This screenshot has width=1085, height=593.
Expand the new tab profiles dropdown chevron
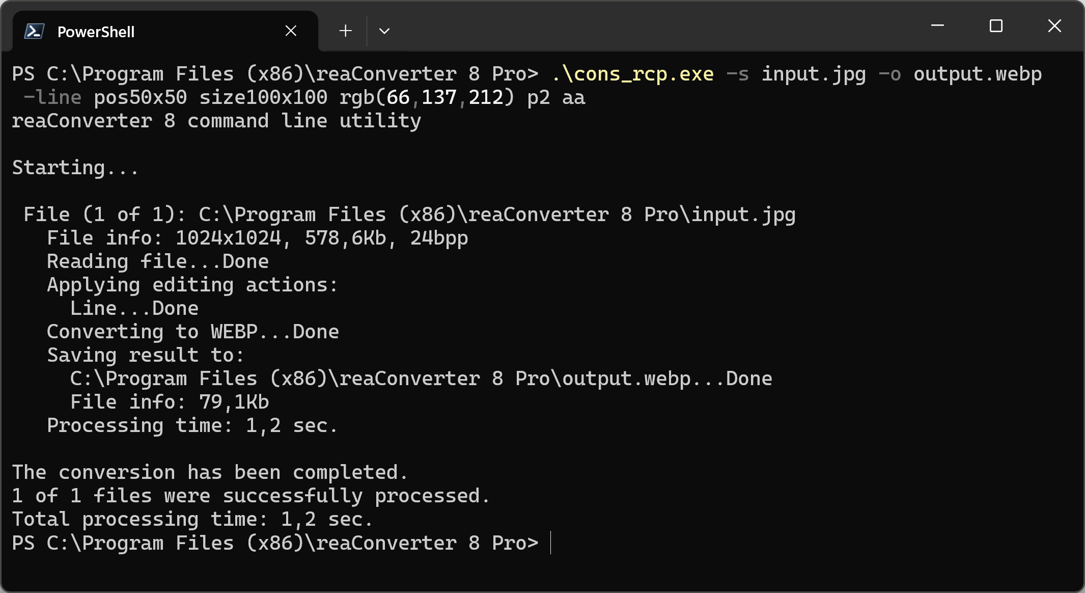point(384,31)
